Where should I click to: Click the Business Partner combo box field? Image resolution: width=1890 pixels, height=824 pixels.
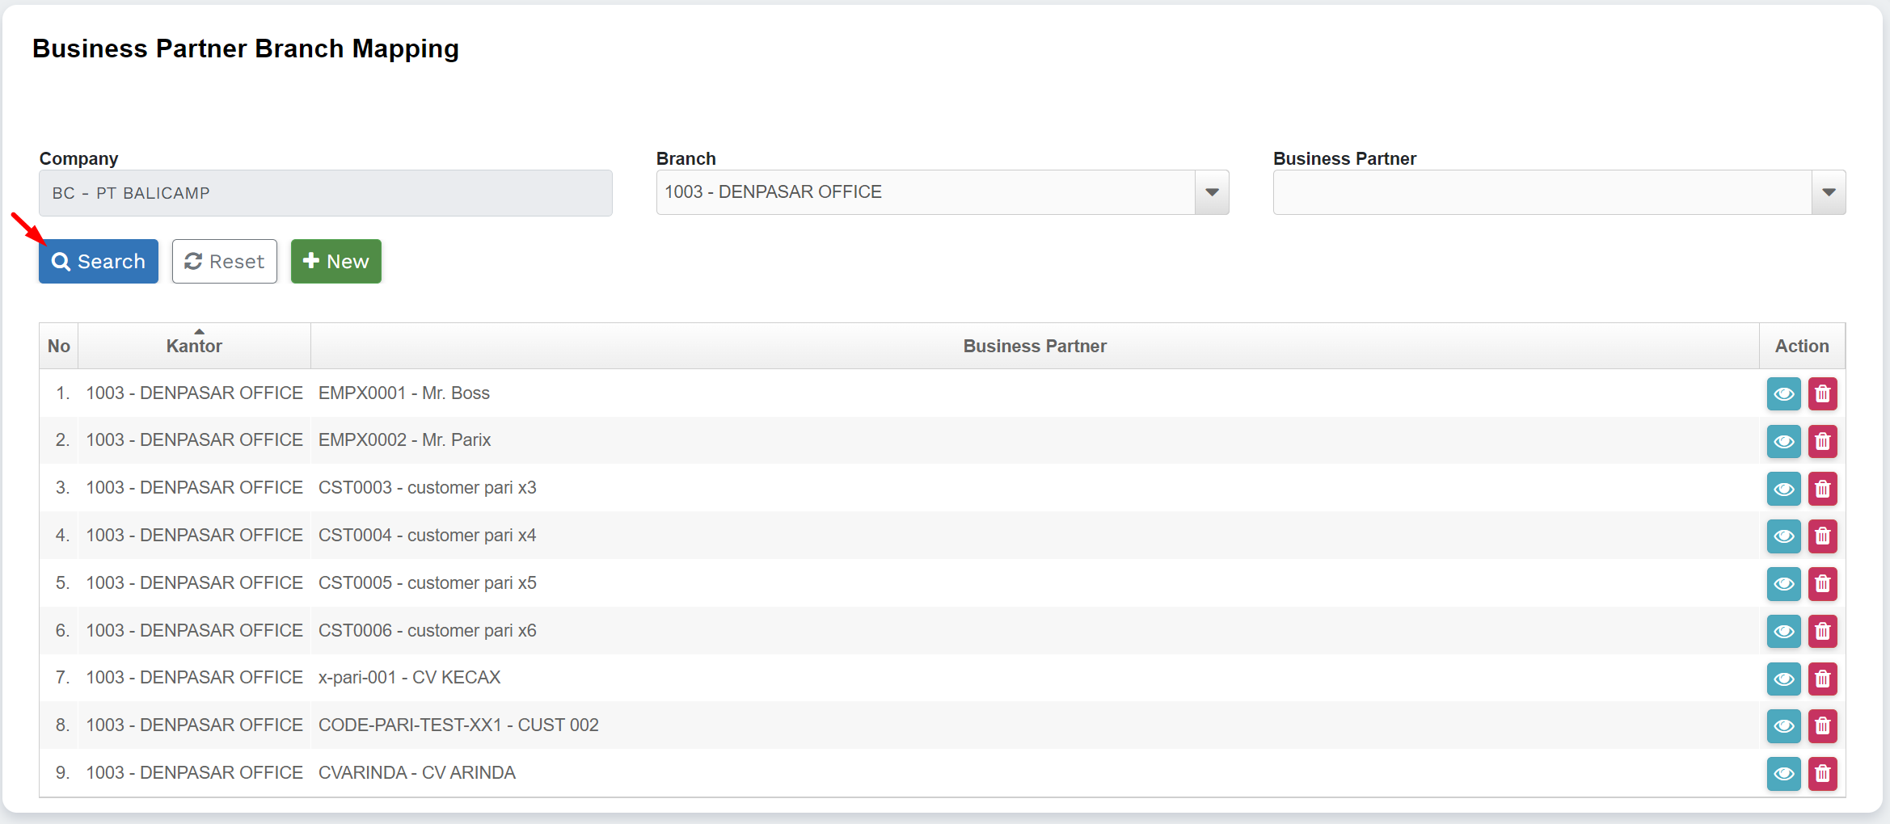pos(1542,192)
